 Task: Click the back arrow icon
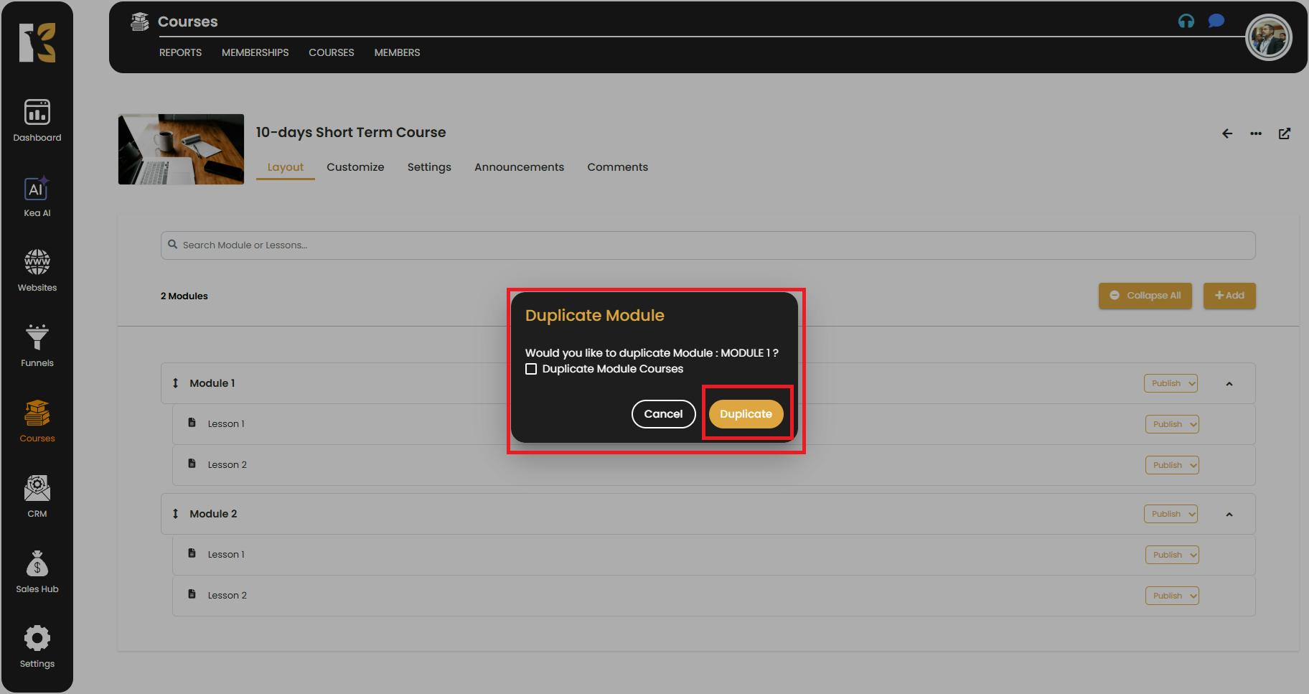click(1227, 133)
